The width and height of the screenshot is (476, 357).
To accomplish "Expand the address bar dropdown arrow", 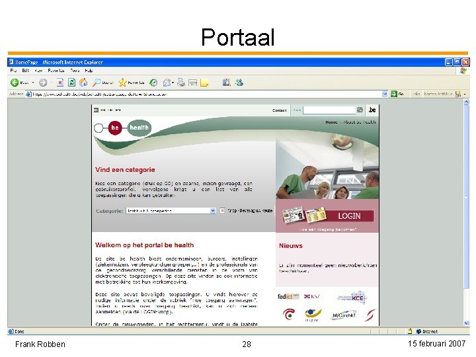I will (385, 94).
